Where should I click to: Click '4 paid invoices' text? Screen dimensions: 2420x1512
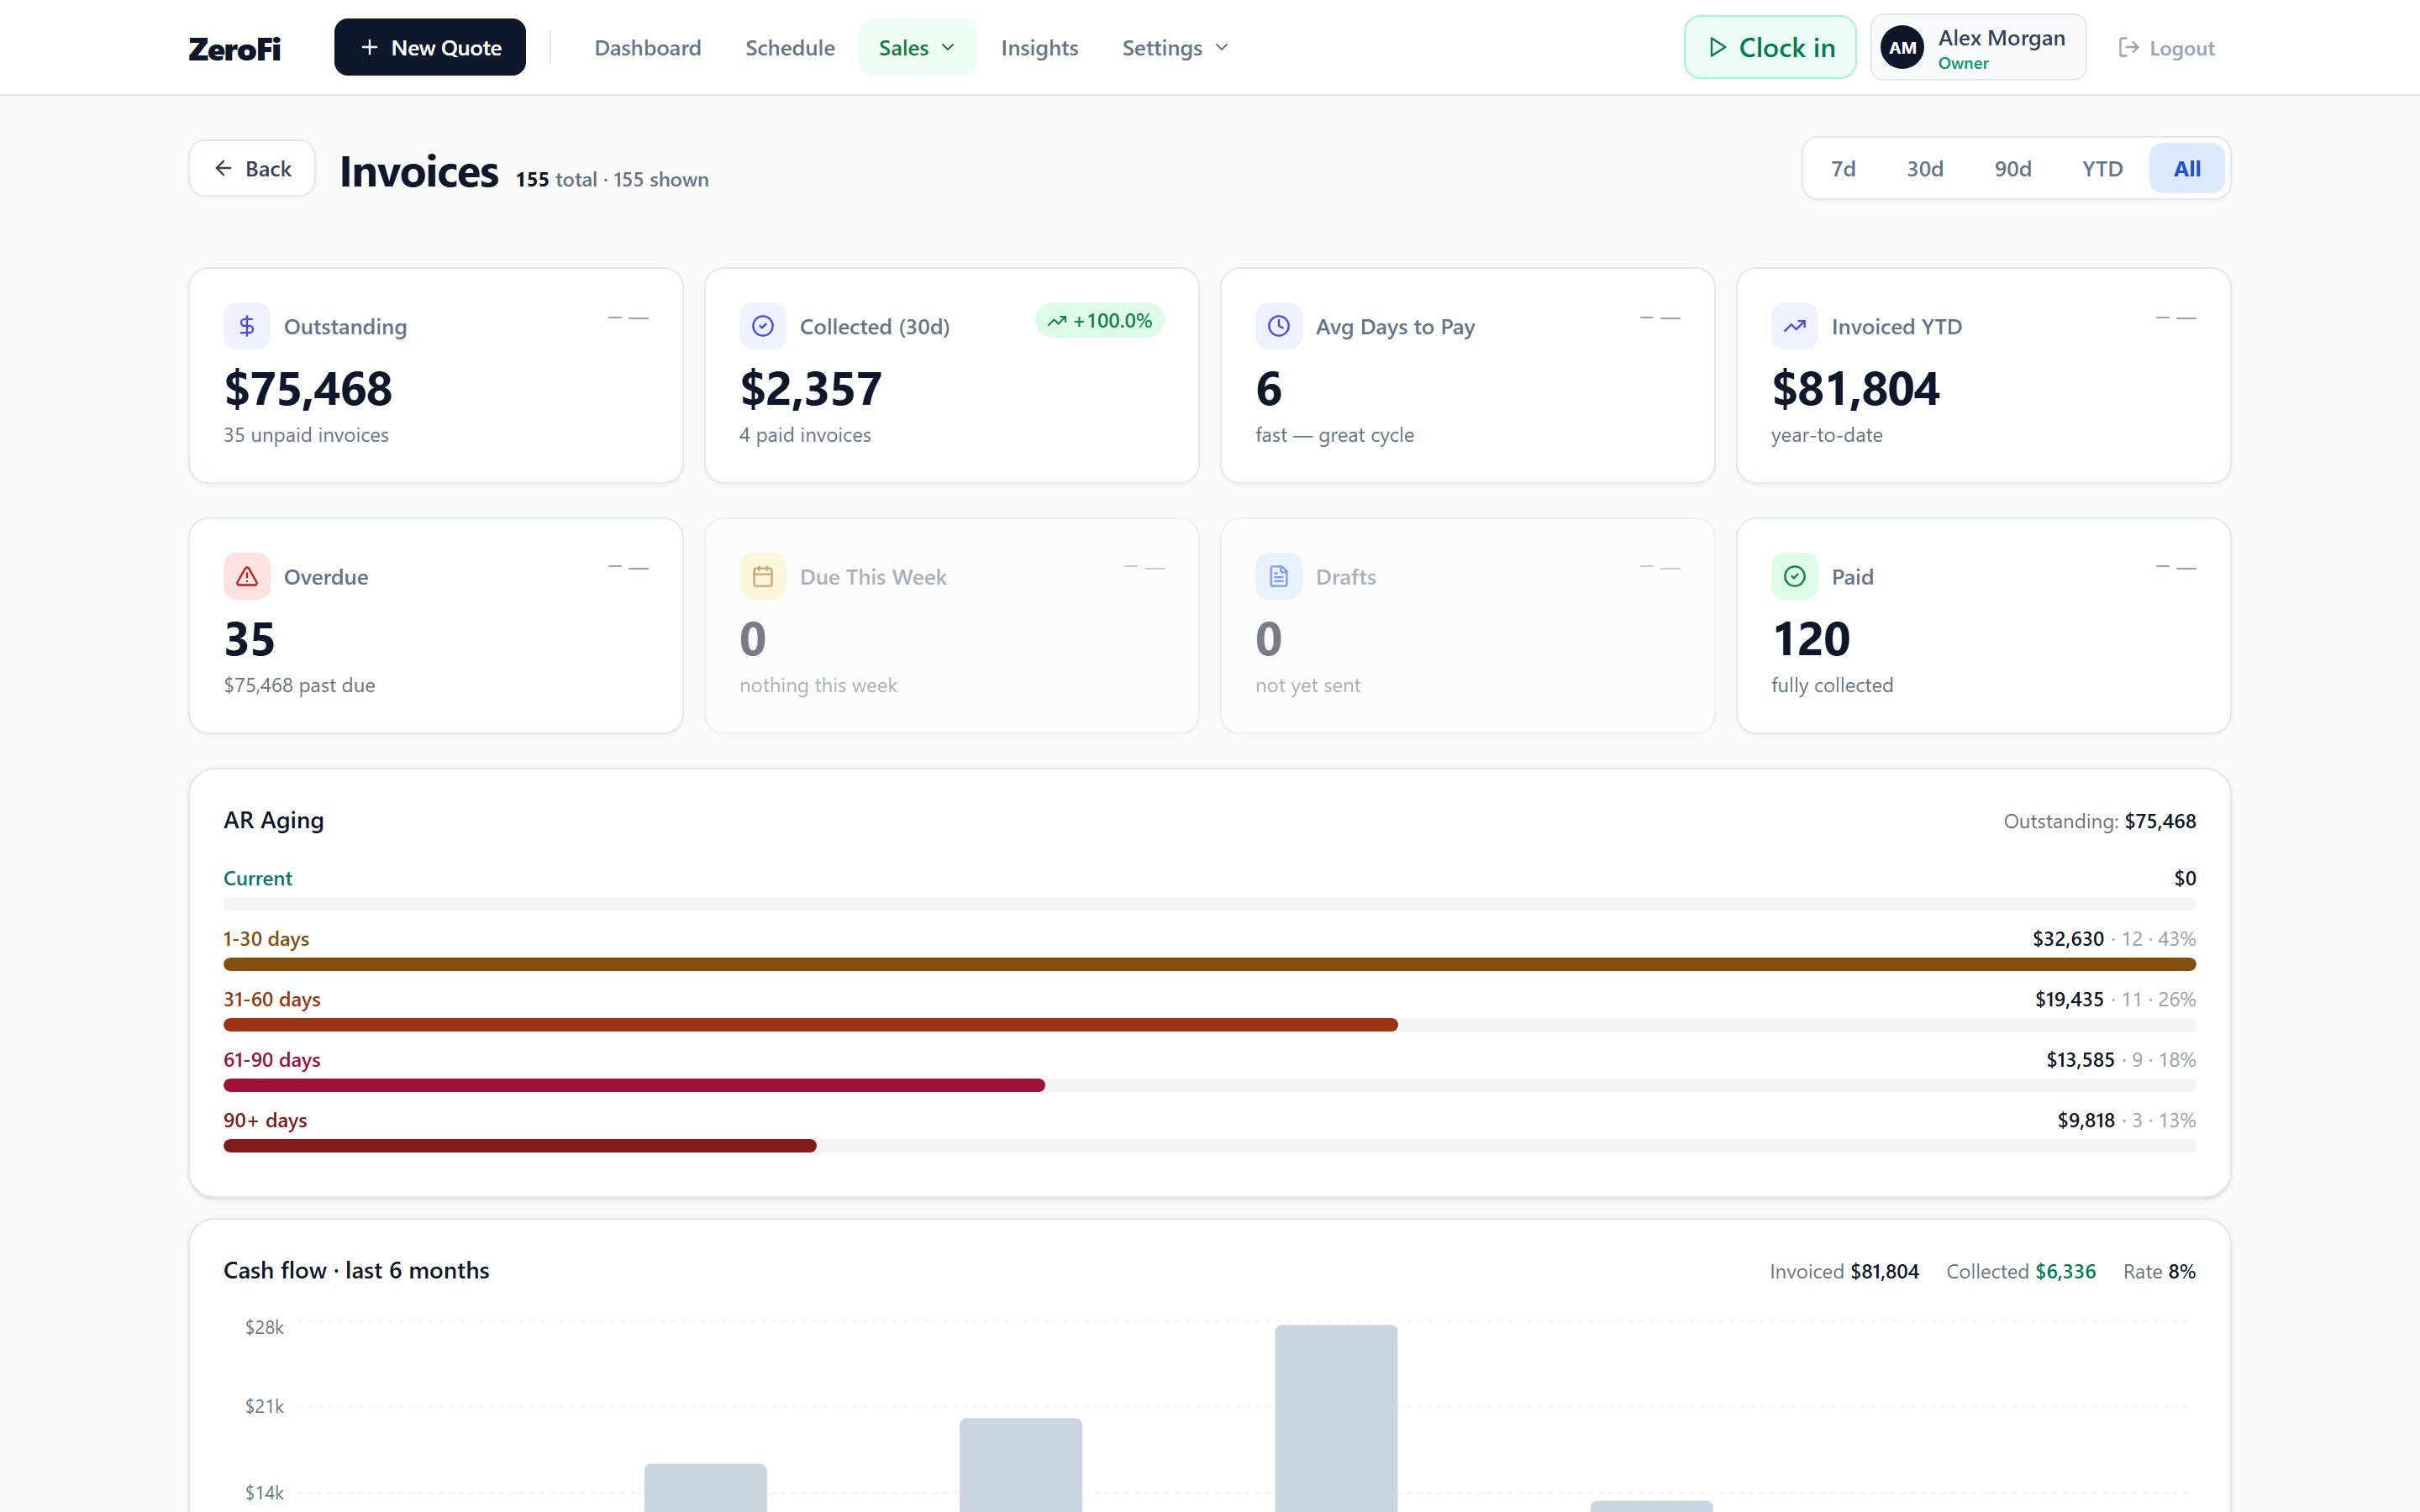pos(805,435)
